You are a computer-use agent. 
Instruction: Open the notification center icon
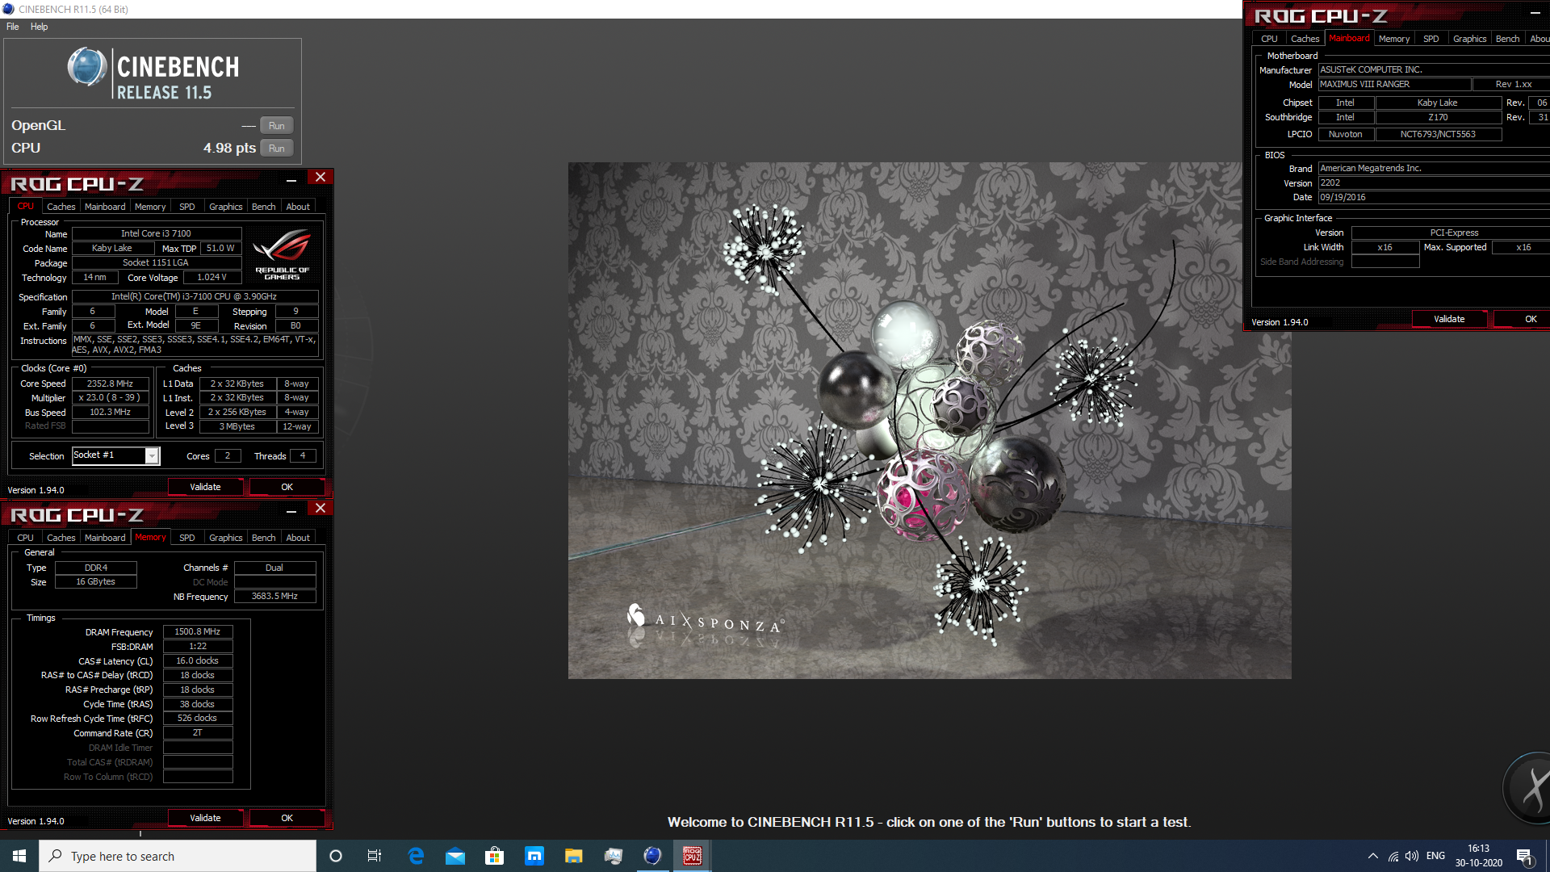(1525, 856)
